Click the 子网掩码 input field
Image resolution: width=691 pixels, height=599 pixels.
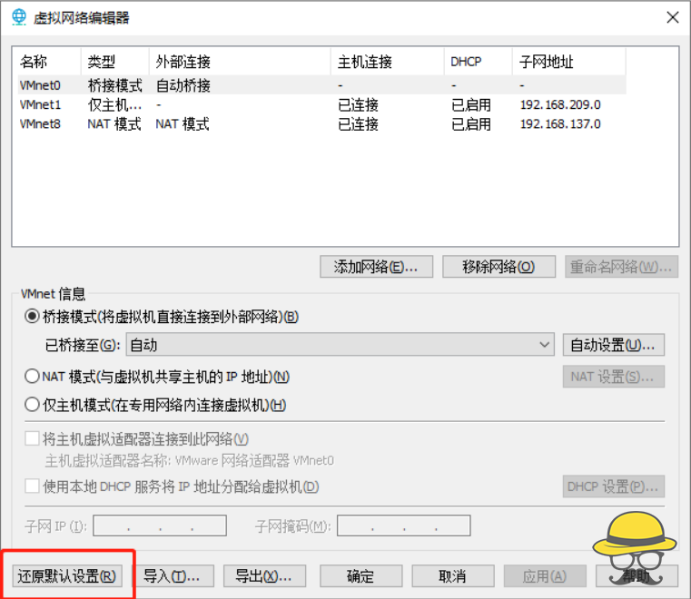pyautogui.click(x=404, y=525)
